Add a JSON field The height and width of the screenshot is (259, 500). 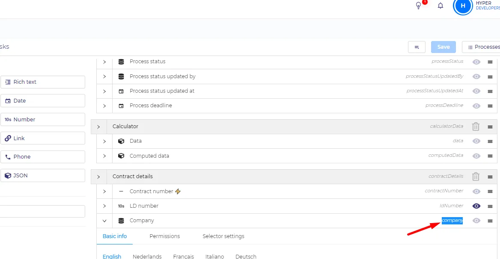[x=43, y=175]
